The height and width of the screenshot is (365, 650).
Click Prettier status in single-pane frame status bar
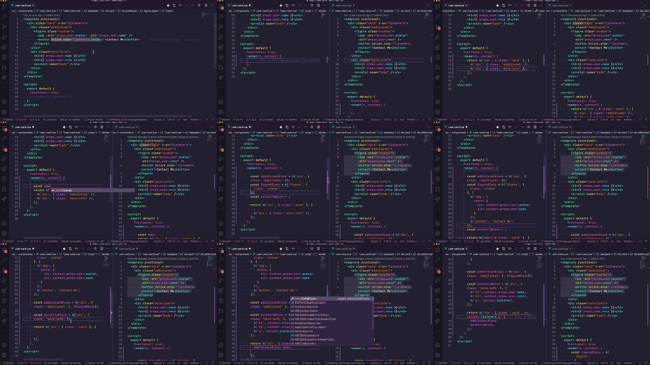195,120
